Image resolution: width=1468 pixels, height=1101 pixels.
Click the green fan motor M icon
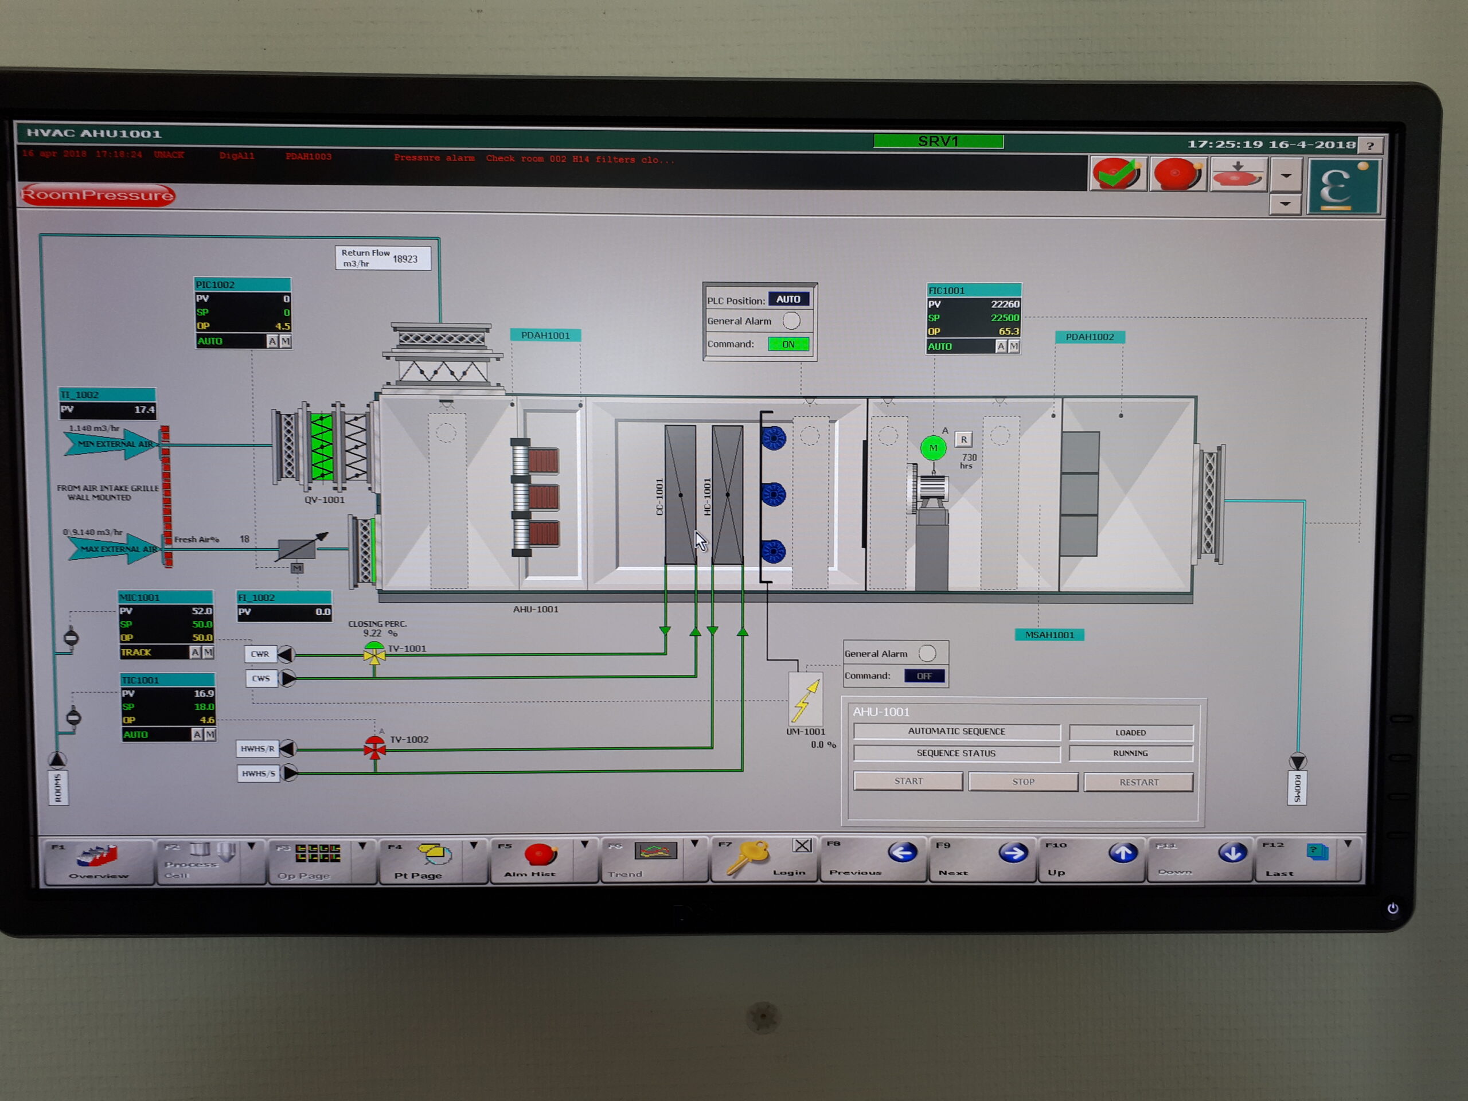pyautogui.click(x=932, y=448)
